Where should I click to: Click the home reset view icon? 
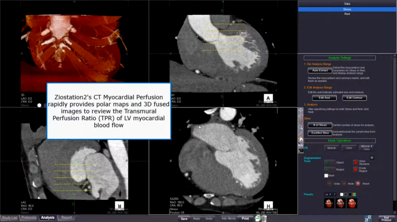tap(301, 139)
